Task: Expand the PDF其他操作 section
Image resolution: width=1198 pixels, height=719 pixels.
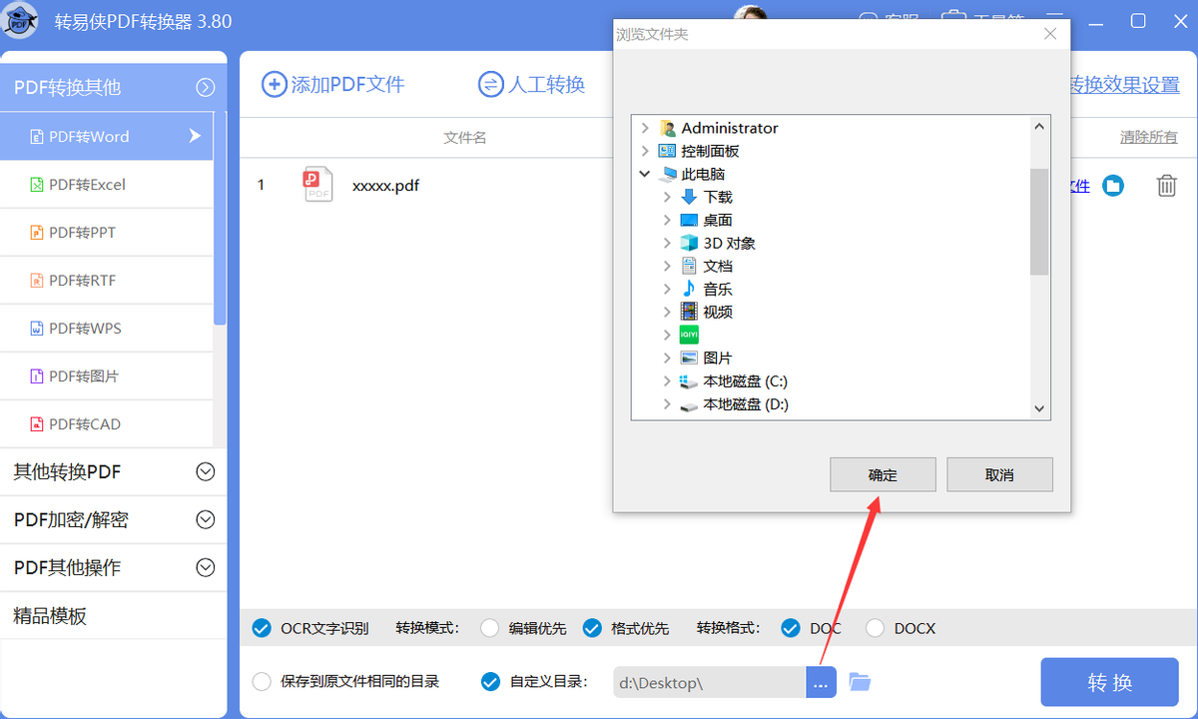Action: [x=206, y=568]
